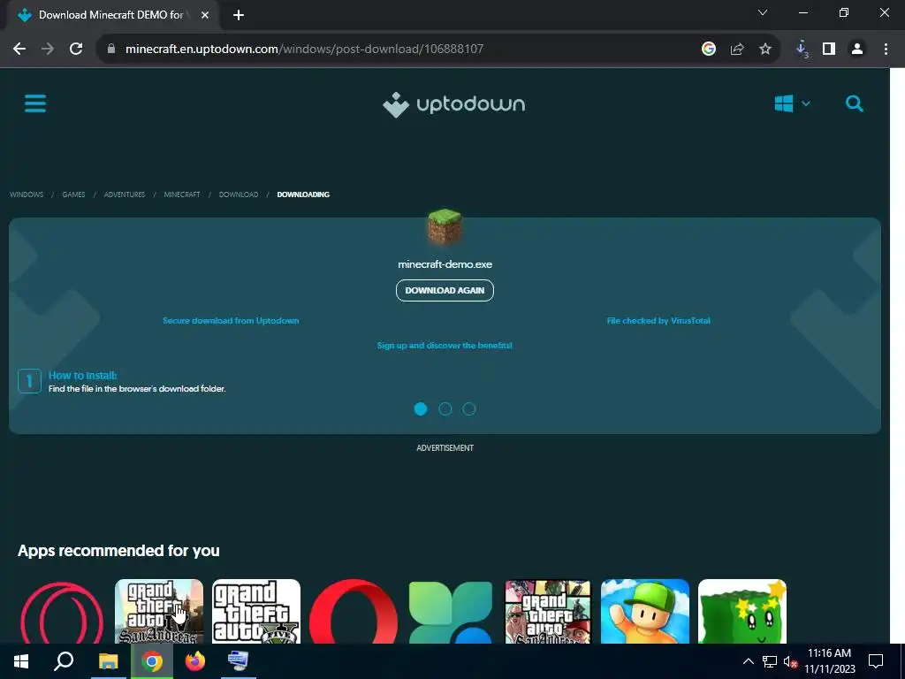Open the notification center
Image resolution: width=905 pixels, height=679 pixels.
pos(876,661)
